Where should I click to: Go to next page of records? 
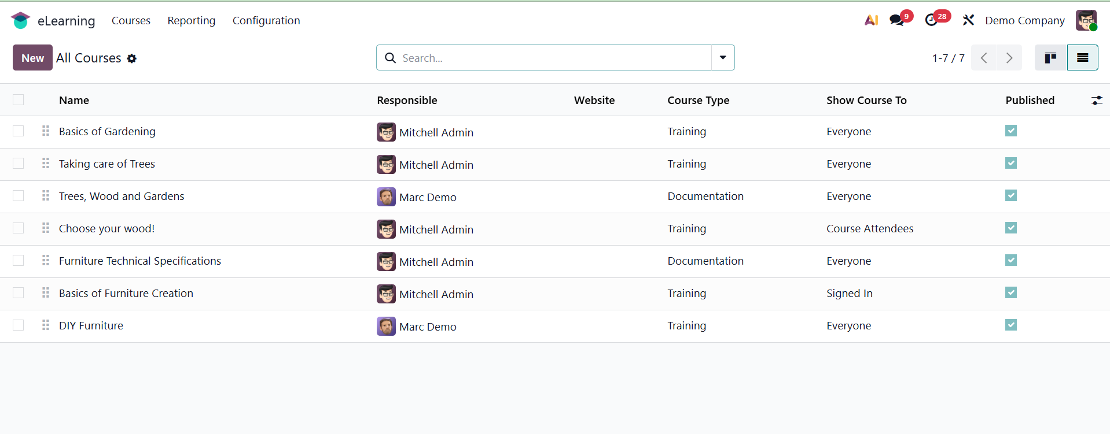1009,58
